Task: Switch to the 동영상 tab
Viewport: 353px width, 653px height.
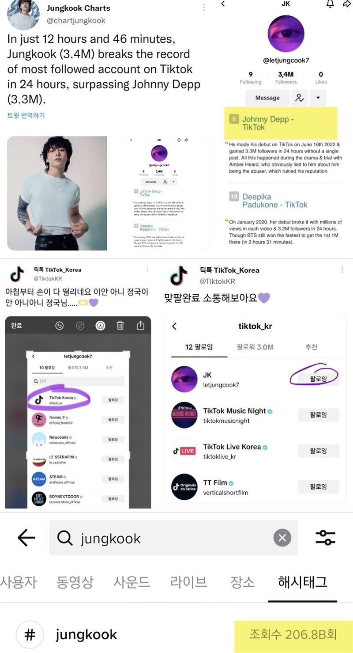Action: (75, 582)
